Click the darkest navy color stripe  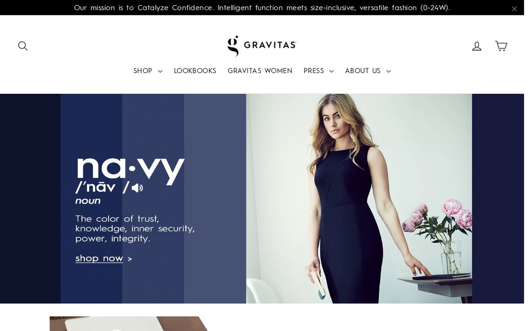[30, 198]
